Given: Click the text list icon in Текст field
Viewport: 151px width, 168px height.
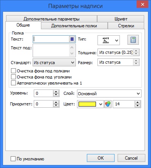Looking at the screenshot, I should click(x=72, y=39).
